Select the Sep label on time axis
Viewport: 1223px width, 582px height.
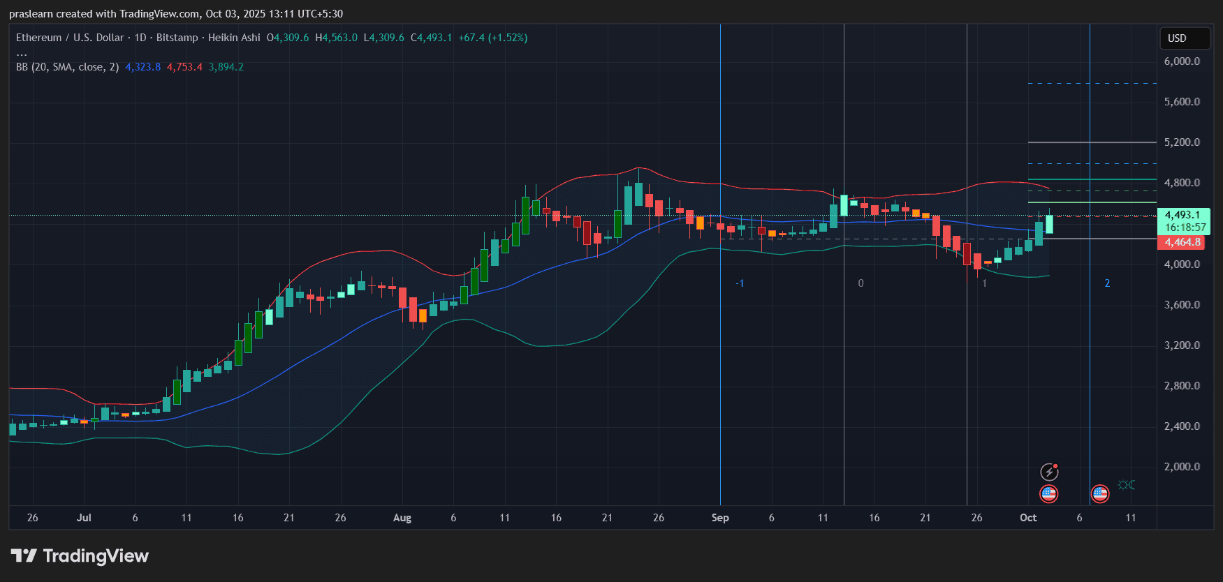pos(720,518)
